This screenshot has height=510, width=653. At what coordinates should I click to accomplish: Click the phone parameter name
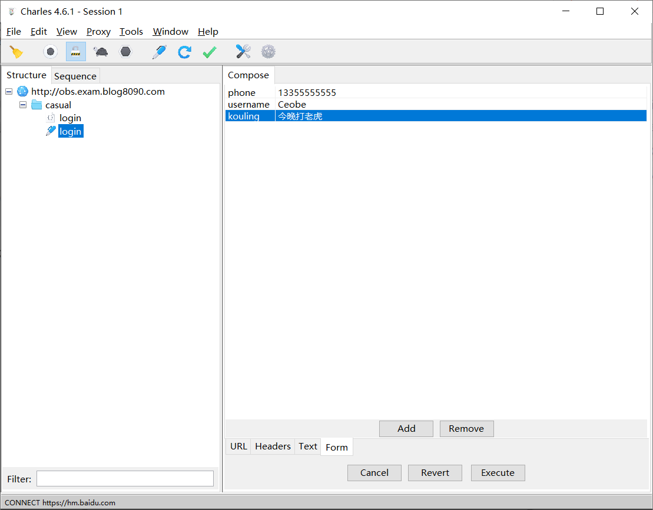(x=241, y=93)
